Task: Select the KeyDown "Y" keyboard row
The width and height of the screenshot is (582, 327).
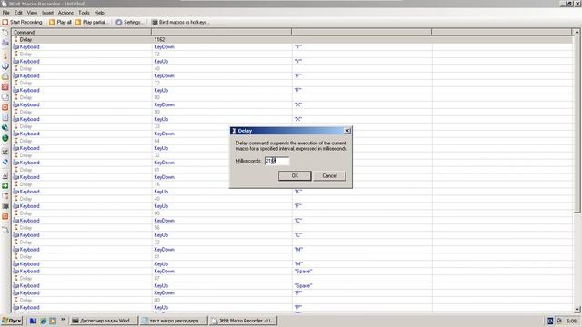Action: point(292,46)
